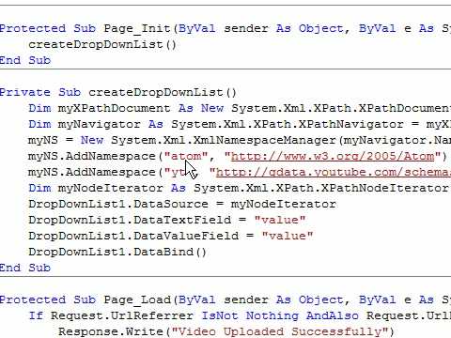This screenshot has height=338, width=451.
Task: Click the Nothing keyword in If statement
Action: [272, 315]
